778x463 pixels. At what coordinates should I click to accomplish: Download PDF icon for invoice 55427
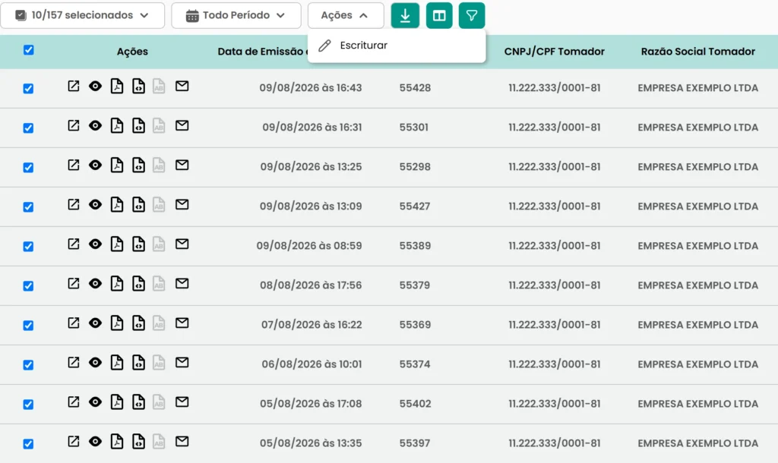click(116, 205)
